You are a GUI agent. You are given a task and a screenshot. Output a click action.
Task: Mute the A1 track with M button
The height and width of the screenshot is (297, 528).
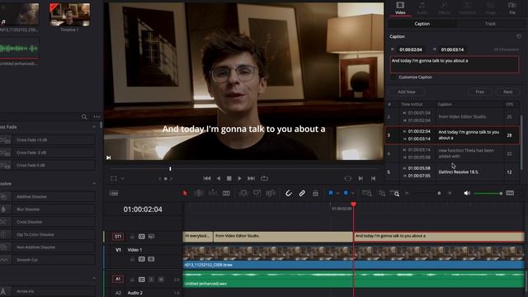click(161, 279)
